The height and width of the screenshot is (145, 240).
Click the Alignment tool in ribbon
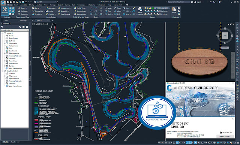[x=51, y=8]
